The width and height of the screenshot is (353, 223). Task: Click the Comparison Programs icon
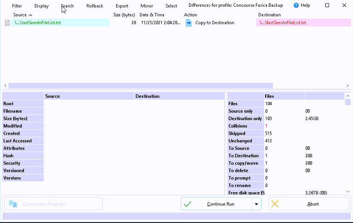[13, 204]
